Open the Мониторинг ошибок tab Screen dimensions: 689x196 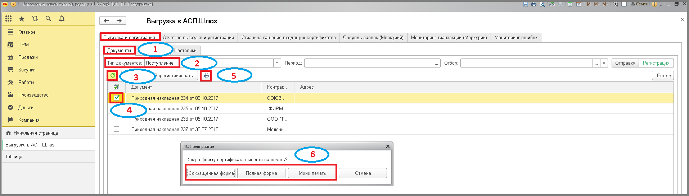click(516, 37)
